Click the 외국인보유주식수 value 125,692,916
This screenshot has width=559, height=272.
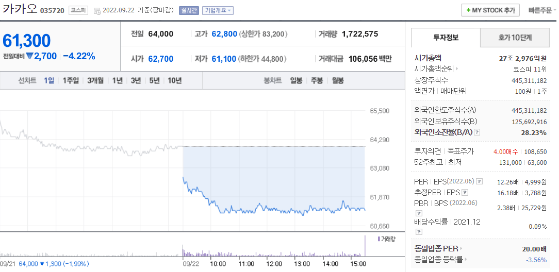(529, 122)
